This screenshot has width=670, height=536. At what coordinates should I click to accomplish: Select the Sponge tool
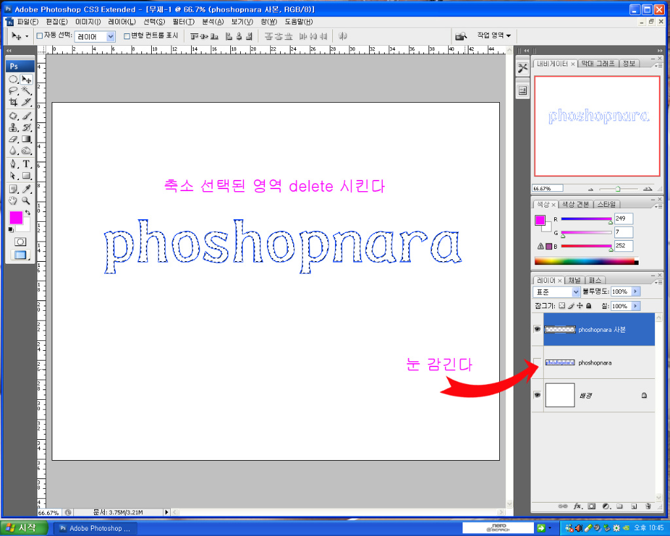[x=26, y=151]
